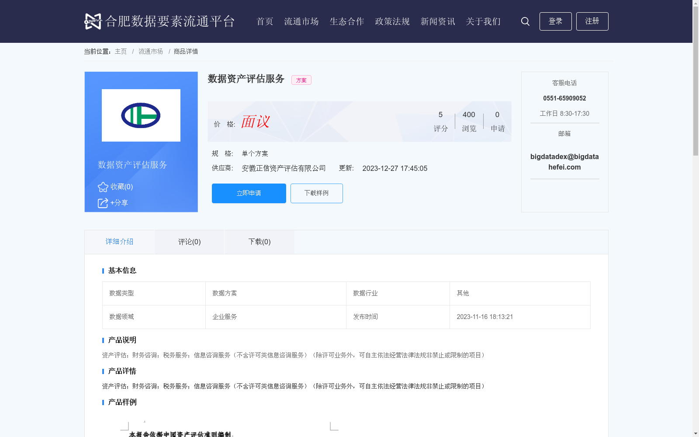The image size is (699, 437).
Task: Click the 产品说明 section heading
Action: click(x=122, y=340)
